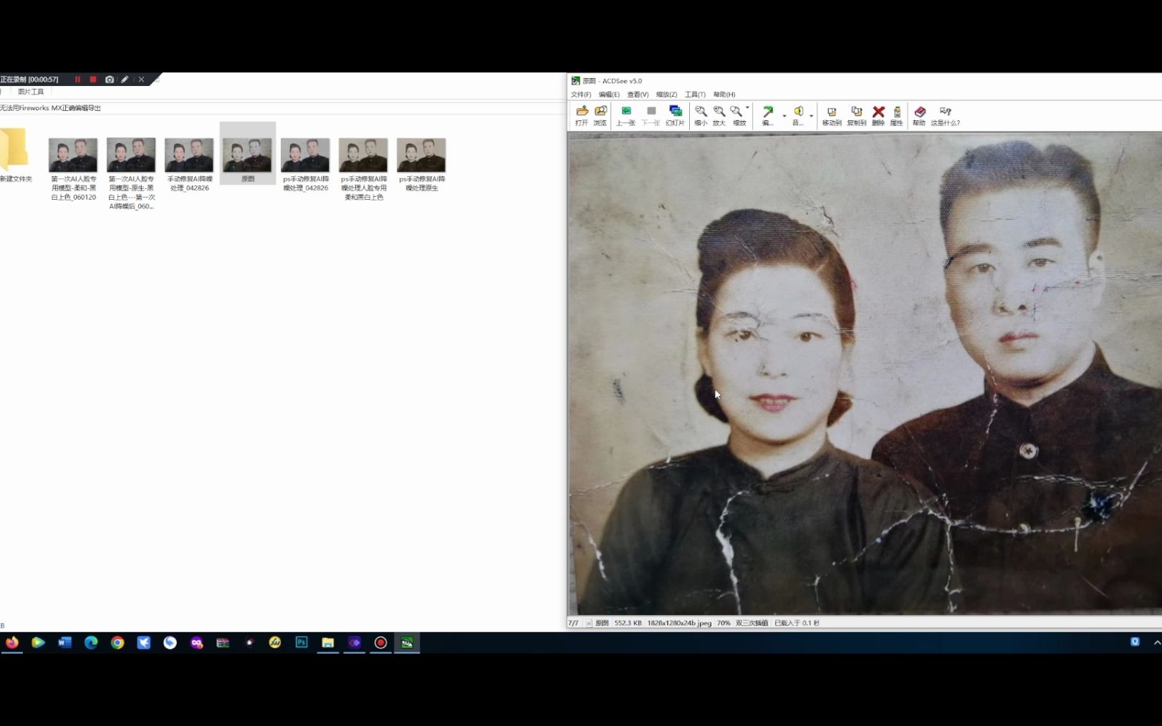Screen dimensions: 1162x726
Task: Click status bar file size 552.3 KB
Action: pos(628,623)
